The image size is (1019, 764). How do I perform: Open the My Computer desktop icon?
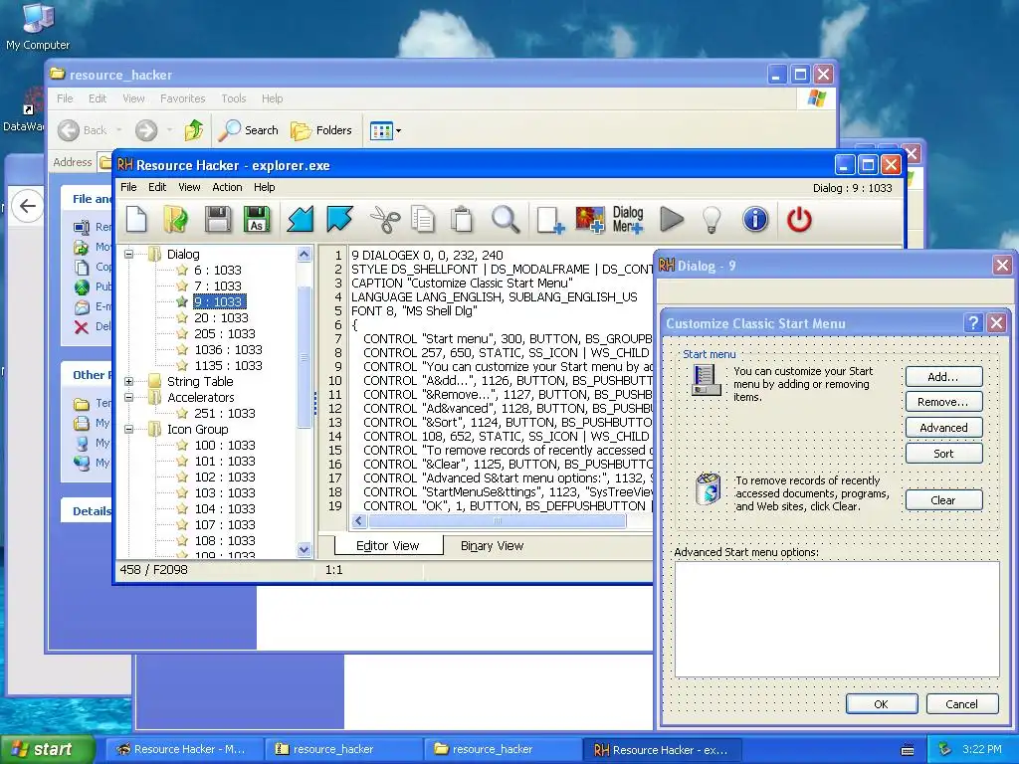[38, 26]
